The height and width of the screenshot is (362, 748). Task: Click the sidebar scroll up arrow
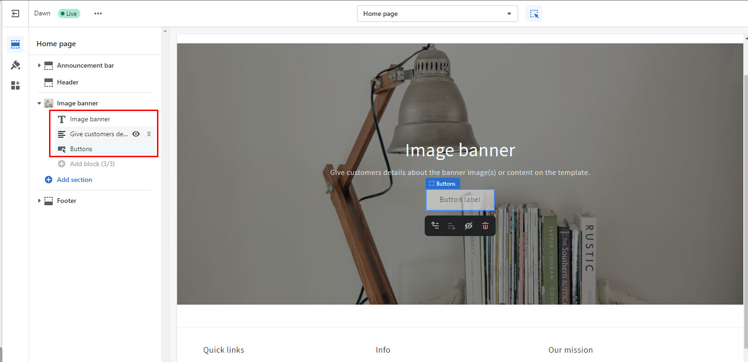tap(165, 31)
